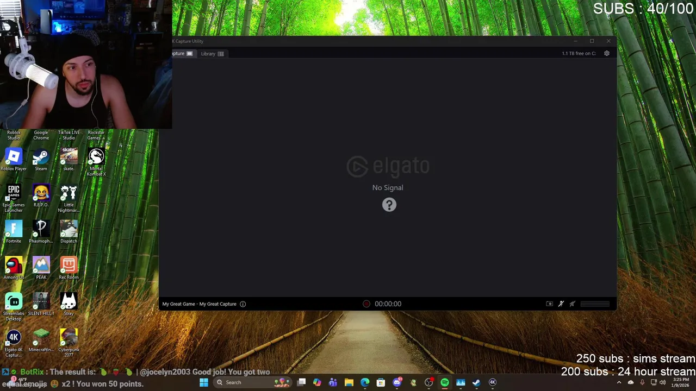The image size is (696, 391).
Task: Open the clock showing 3:25 PM
Action: (x=681, y=382)
